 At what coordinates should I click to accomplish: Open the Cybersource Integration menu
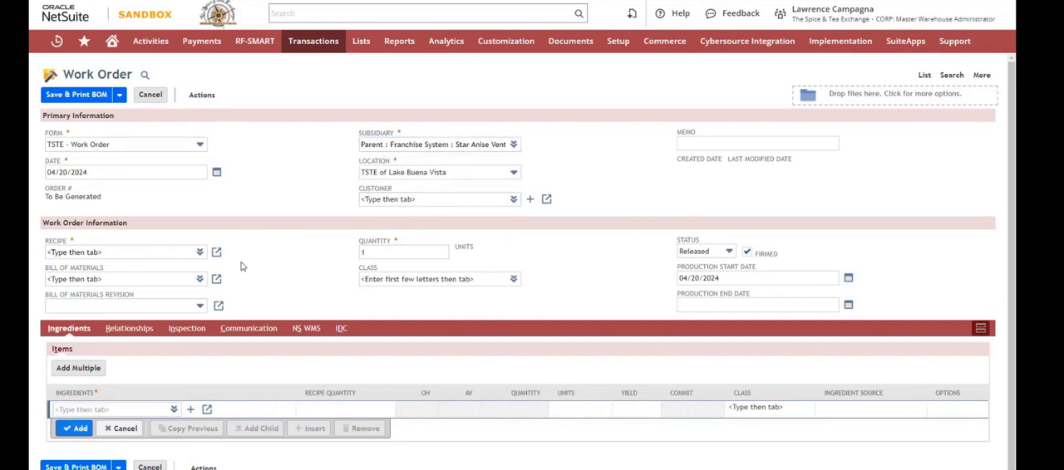[746, 41]
